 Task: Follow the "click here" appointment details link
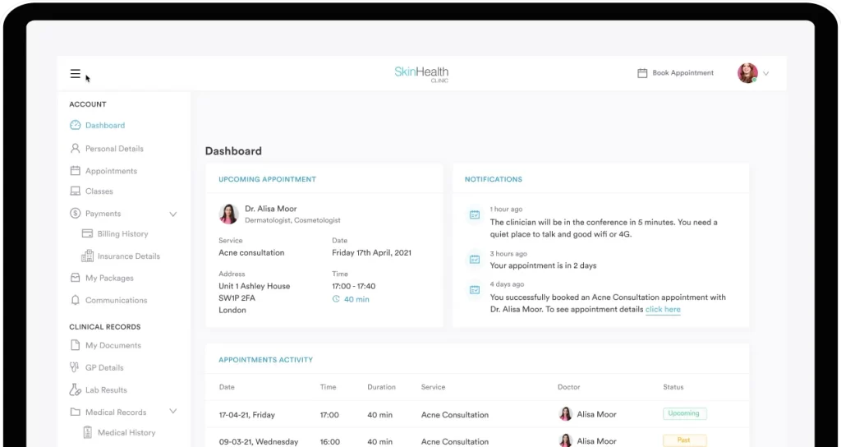click(663, 310)
